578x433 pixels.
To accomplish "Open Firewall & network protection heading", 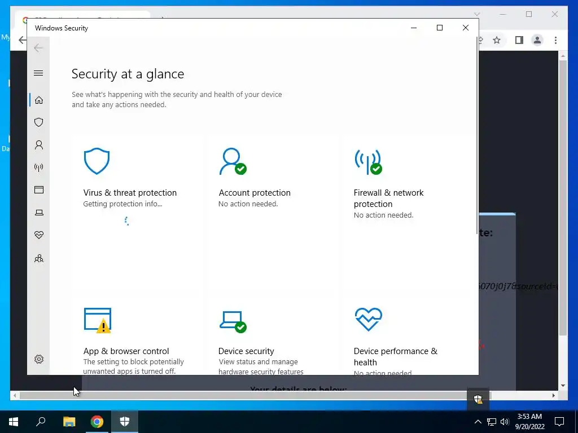I will click(388, 198).
